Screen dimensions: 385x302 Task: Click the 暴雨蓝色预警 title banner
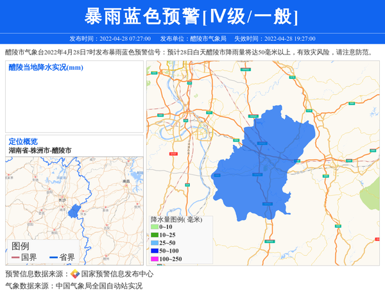point(192,16)
